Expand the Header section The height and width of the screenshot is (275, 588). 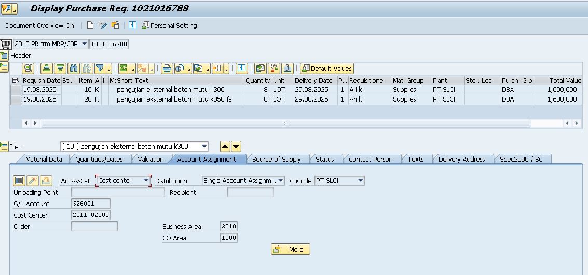click(4, 56)
